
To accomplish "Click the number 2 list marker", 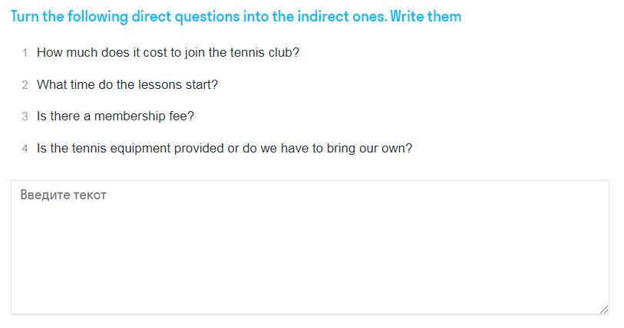I will [x=25, y=85].
